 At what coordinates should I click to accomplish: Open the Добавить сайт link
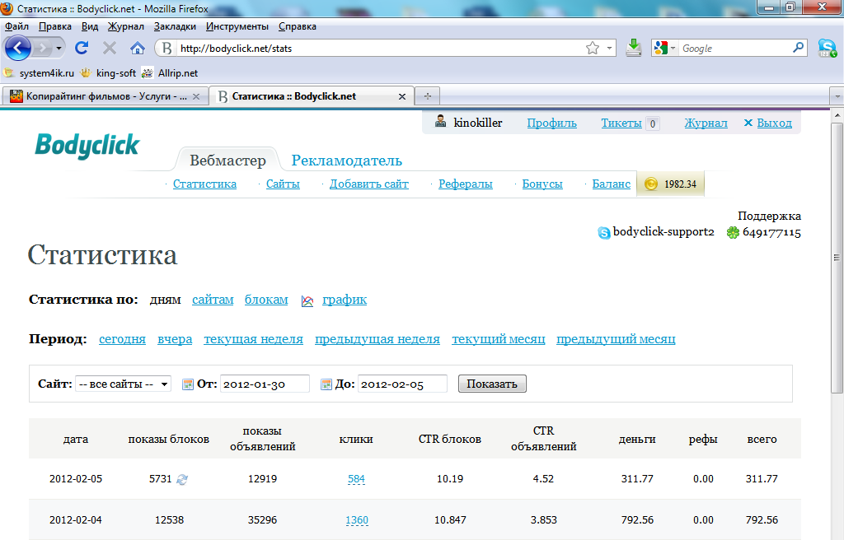point(368,184)
